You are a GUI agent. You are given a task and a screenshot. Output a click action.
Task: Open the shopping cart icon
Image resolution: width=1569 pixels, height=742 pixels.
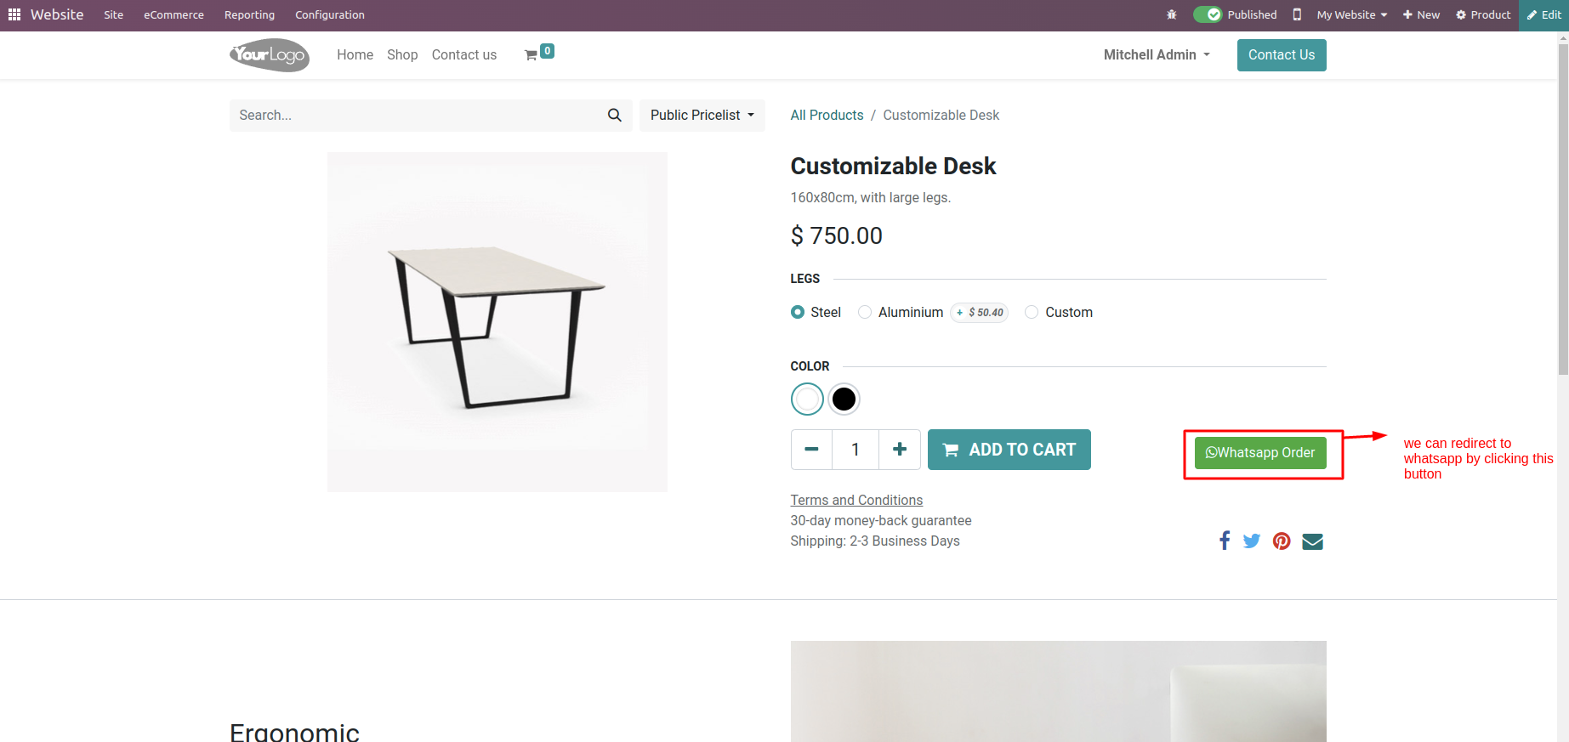(x=532, y=55)
